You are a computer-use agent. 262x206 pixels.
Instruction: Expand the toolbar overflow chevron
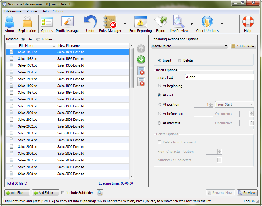point(258,16)
